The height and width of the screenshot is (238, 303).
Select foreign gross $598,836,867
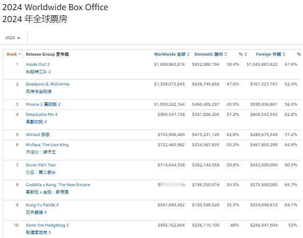tap(264, 104)
